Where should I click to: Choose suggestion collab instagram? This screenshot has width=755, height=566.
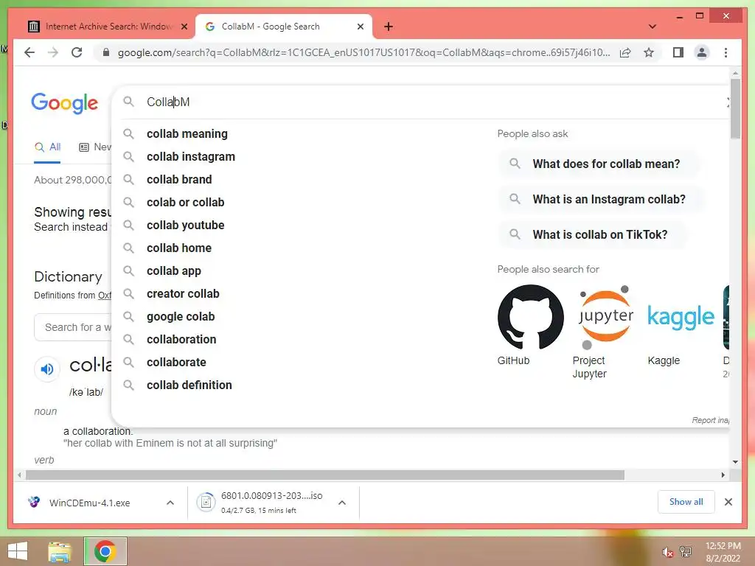191,156
